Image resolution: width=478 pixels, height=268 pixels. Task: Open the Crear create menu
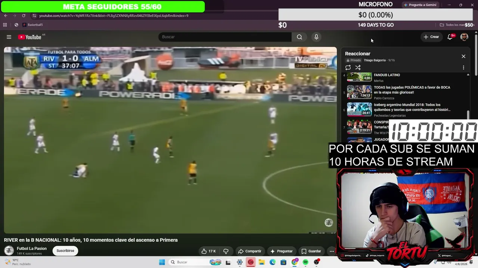431,37
